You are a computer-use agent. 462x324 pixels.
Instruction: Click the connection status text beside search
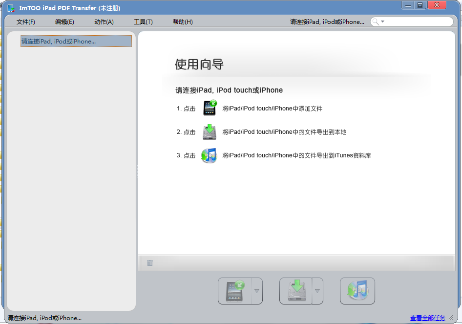point(327,22)
